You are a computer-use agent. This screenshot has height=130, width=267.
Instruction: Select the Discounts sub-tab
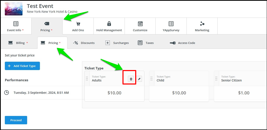84,43
